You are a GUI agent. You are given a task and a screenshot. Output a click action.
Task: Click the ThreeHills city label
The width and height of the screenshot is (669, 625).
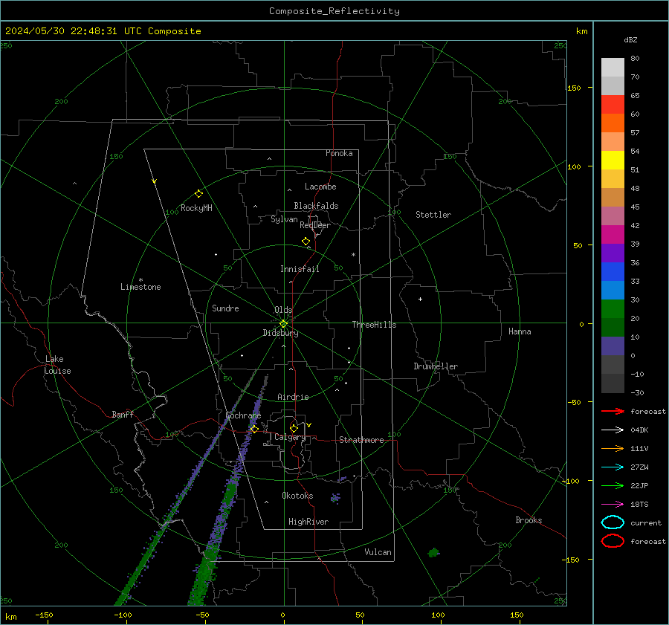374,325
